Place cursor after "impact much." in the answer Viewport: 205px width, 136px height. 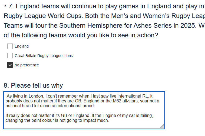[109, 120]
